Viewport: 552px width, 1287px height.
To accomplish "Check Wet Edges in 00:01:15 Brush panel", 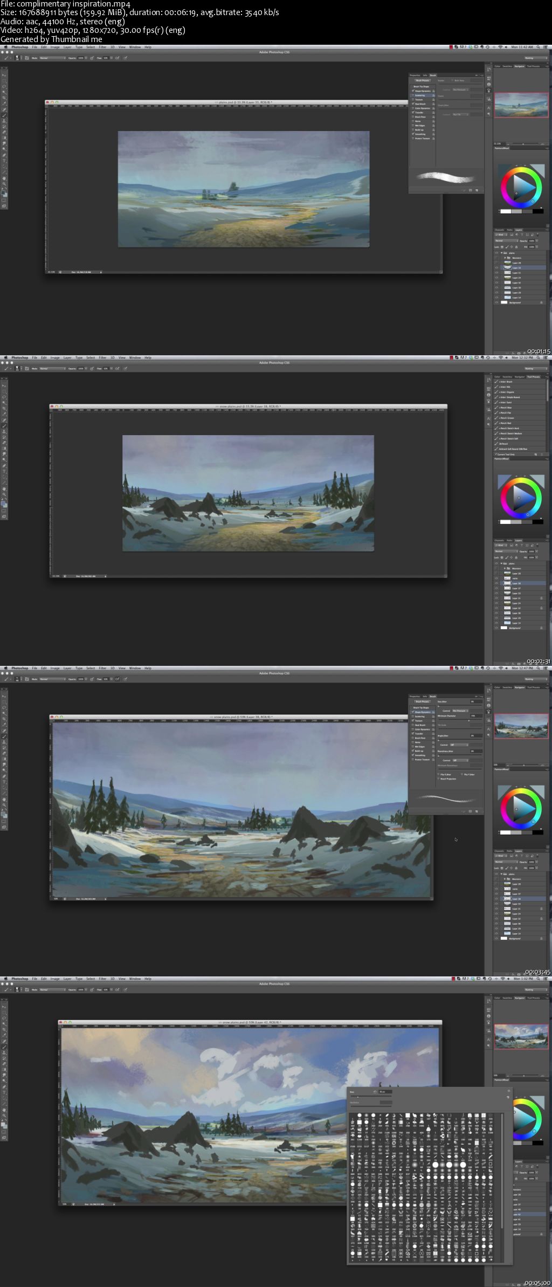I will click(x=413, y=125).
